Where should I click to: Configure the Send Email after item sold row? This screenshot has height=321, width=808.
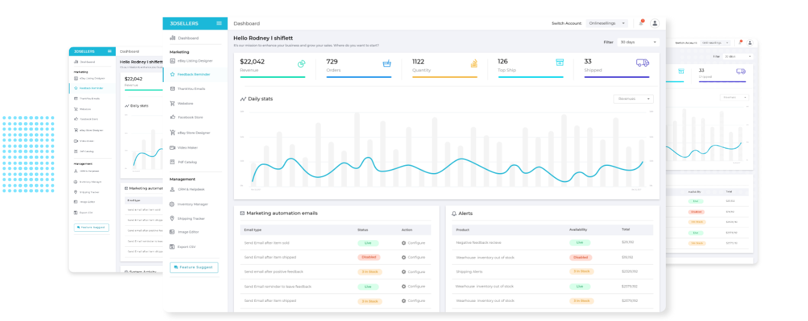coord(413,243)
